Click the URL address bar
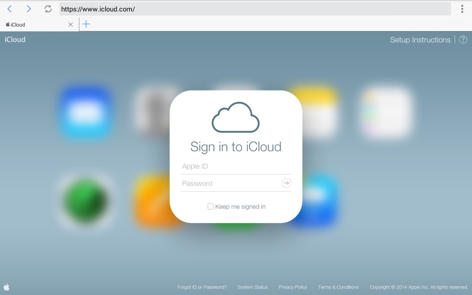This screenshot has width=472, height=295. (255, 9)
